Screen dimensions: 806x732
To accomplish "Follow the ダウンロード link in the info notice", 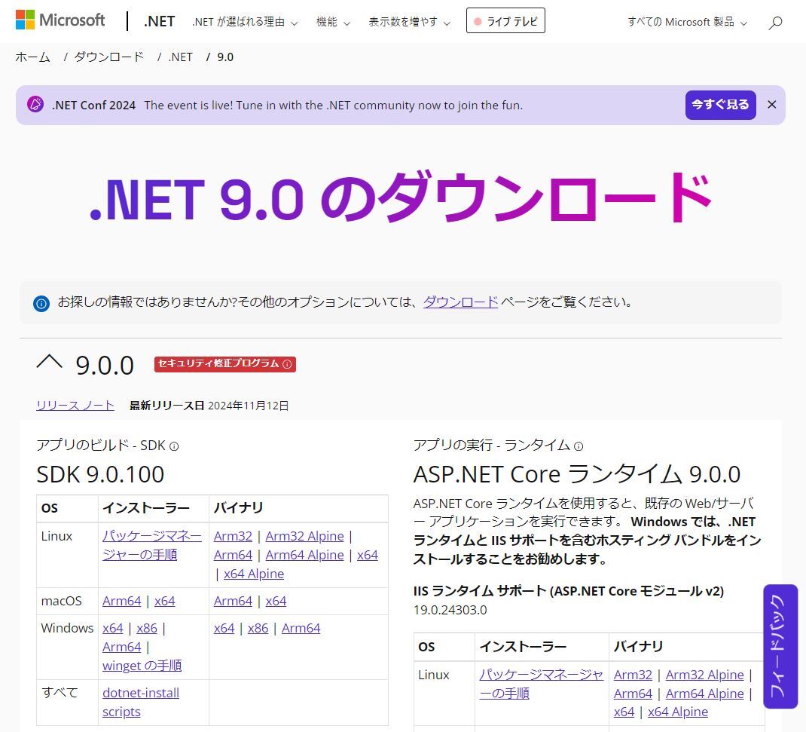I will tap(460, 302).
